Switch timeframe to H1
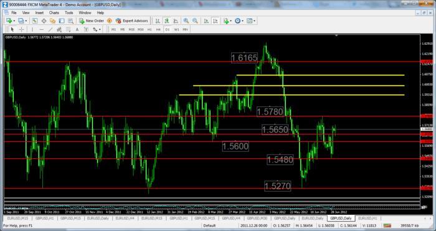Viewport: 436px width, 231px height. (149, 29)
